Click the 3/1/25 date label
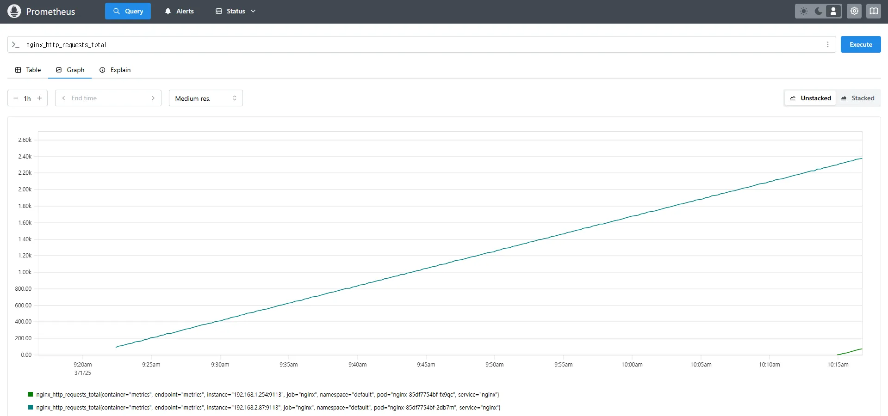 pos(83,373)
